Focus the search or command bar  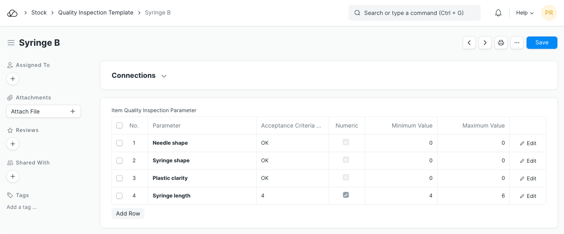pyautogui.click(x=414, y=13)
